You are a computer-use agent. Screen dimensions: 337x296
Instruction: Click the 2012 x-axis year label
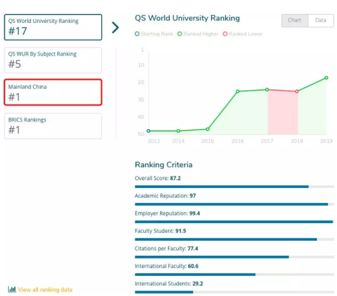[x=154, y=141]
